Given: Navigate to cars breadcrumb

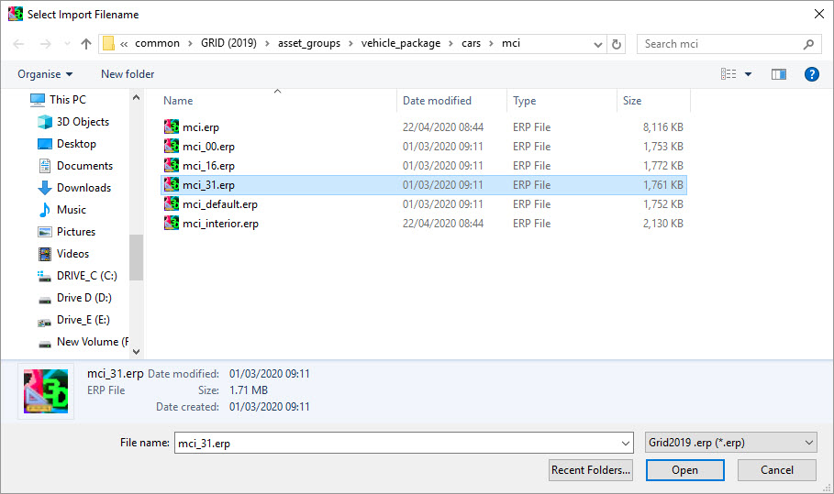Looking at the screenshot, I should (x=471, y=44).
